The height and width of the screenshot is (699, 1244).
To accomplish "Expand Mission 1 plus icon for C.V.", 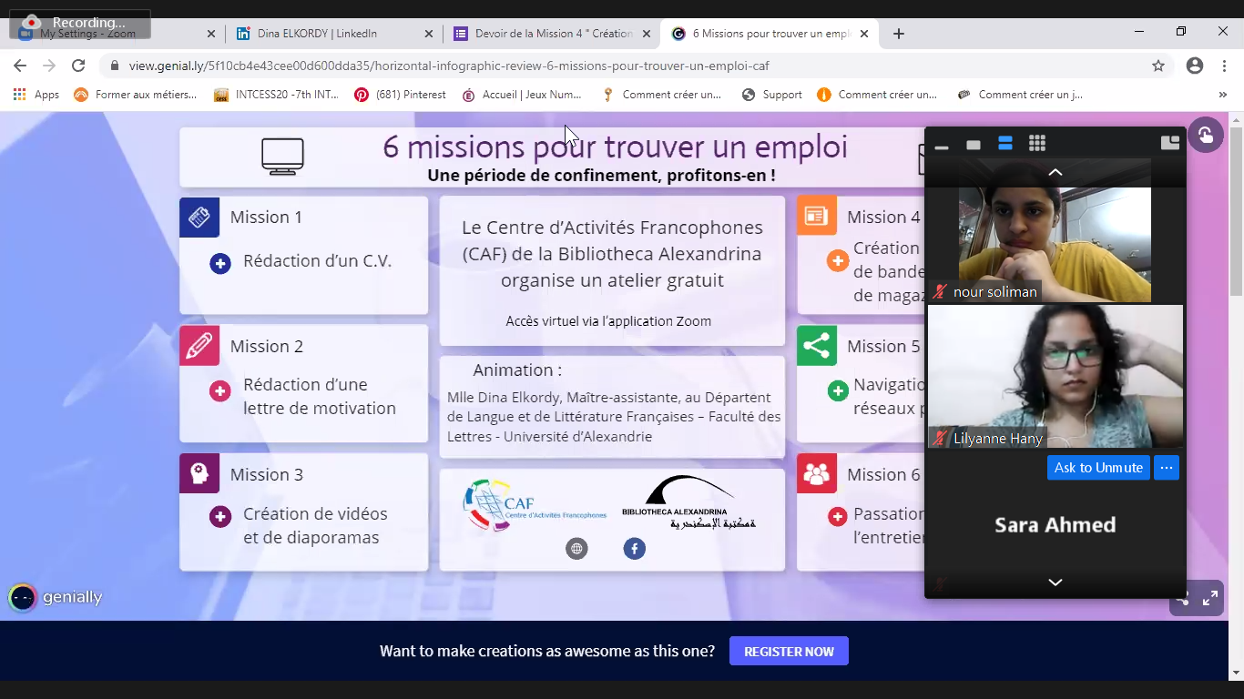I will [219, 263].
